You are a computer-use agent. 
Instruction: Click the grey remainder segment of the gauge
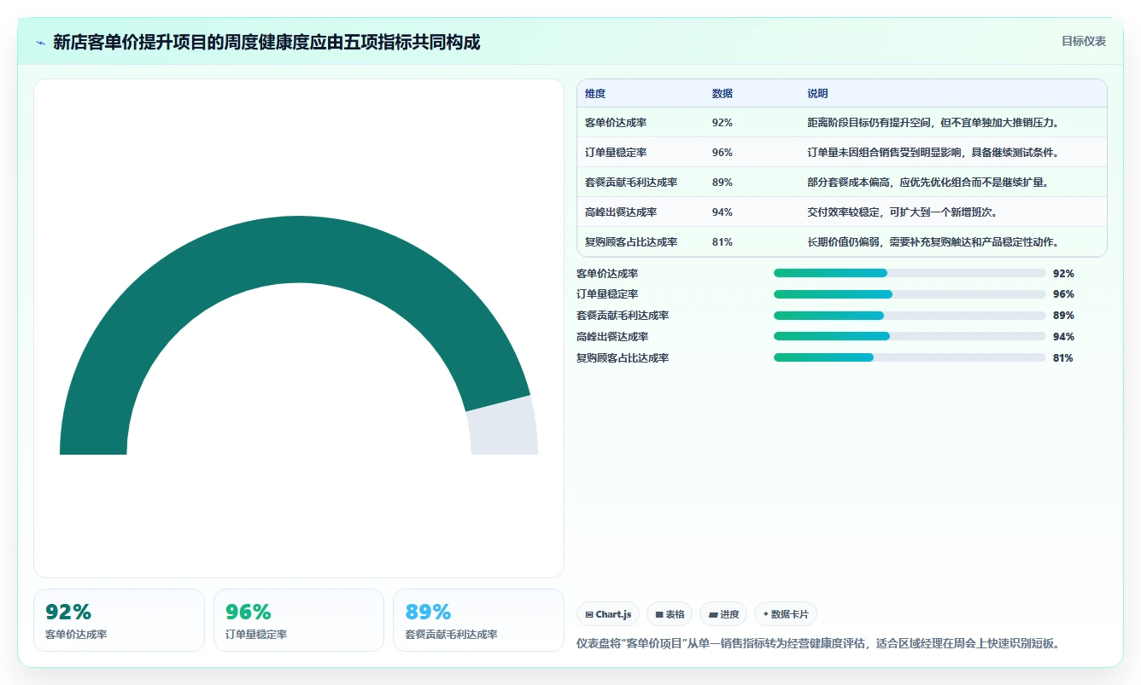coord(504,427)
